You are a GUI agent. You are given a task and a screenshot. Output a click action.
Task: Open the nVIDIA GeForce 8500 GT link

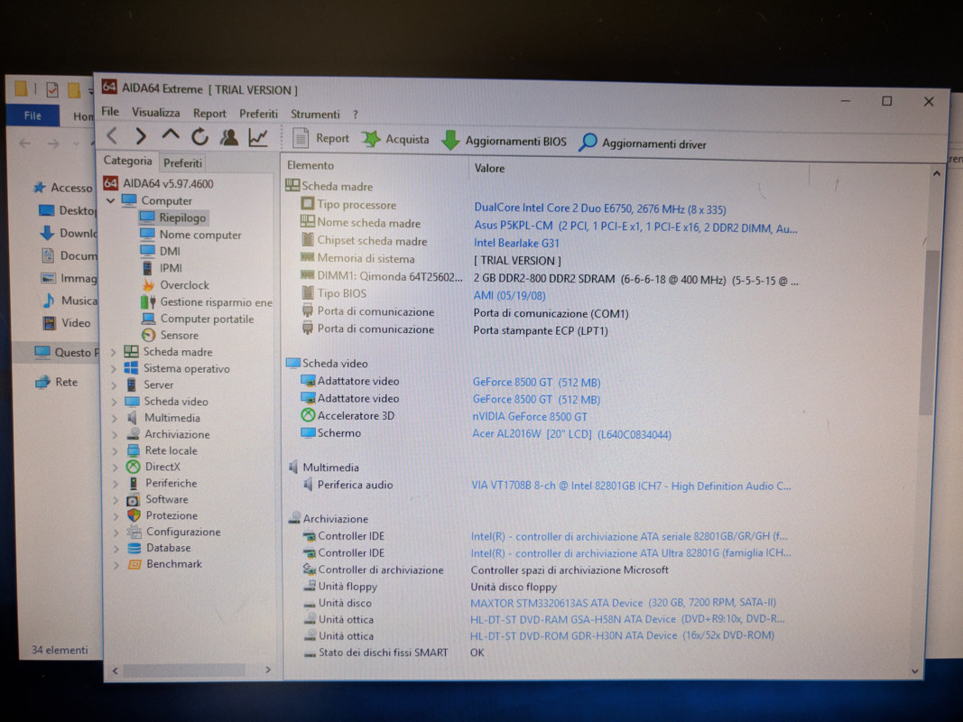pos(530,416)
